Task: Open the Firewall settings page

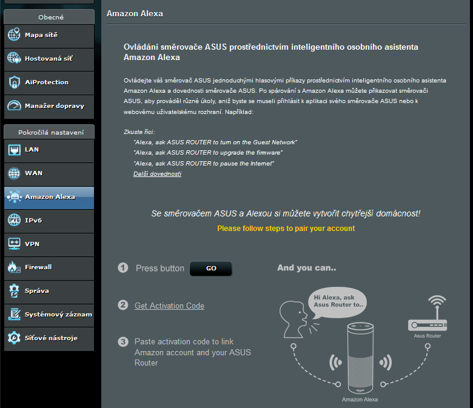Action: [x=49, y=269]
